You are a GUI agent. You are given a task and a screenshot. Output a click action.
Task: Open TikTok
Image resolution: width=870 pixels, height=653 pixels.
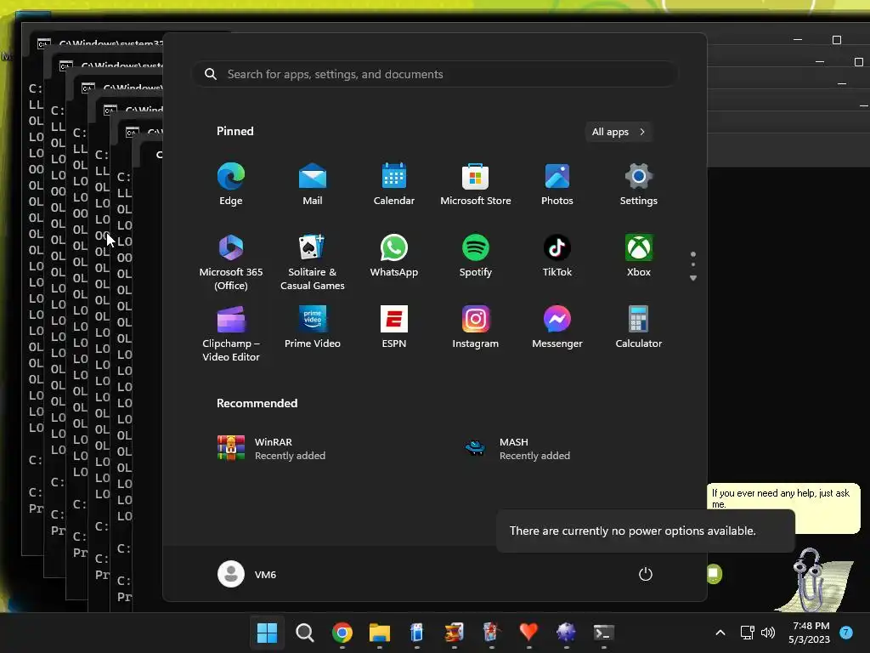(557, 256)
